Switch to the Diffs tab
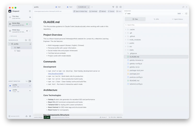This screenshot has height=128, width=196. tap(156, 19)
